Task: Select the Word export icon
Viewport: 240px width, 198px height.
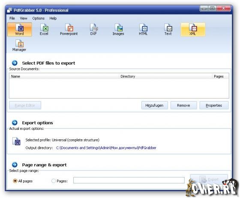Action: pos(19,30)
